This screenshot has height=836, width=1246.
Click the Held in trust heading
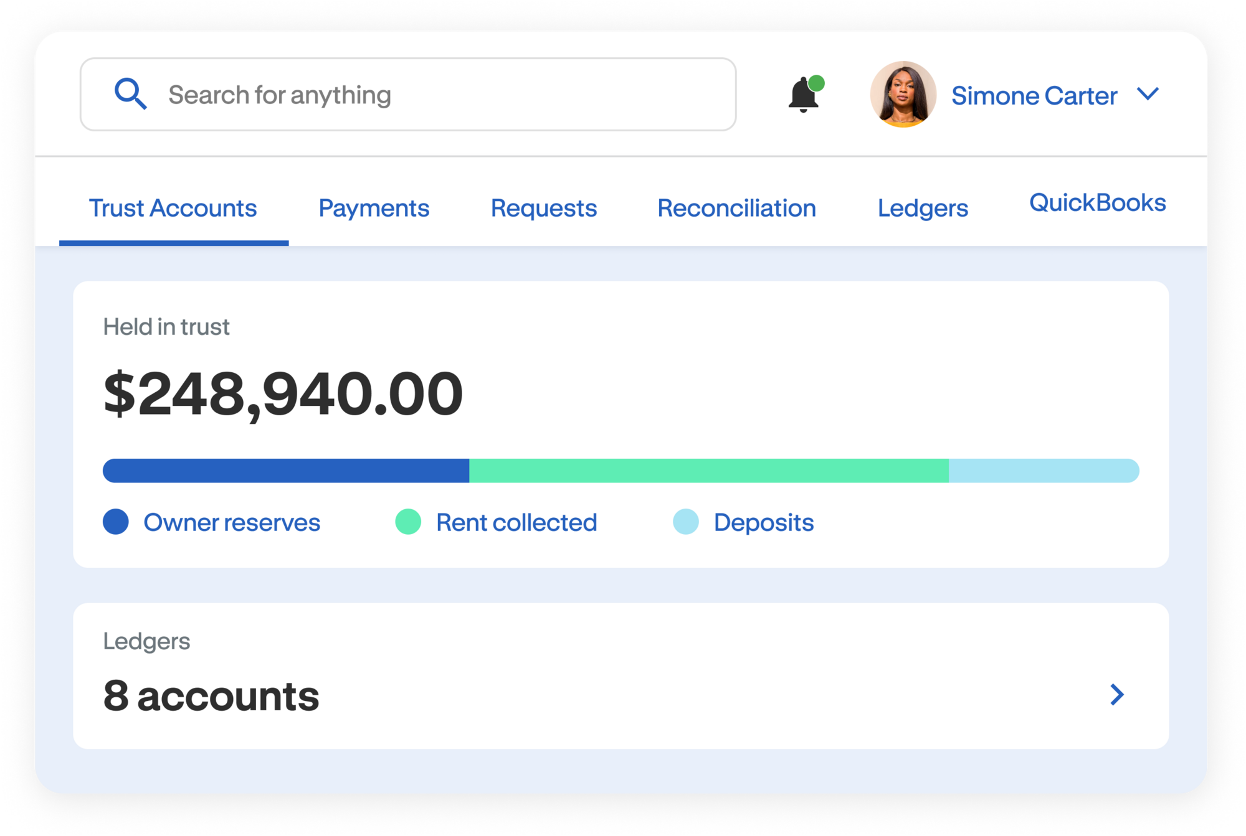[166, 327]
